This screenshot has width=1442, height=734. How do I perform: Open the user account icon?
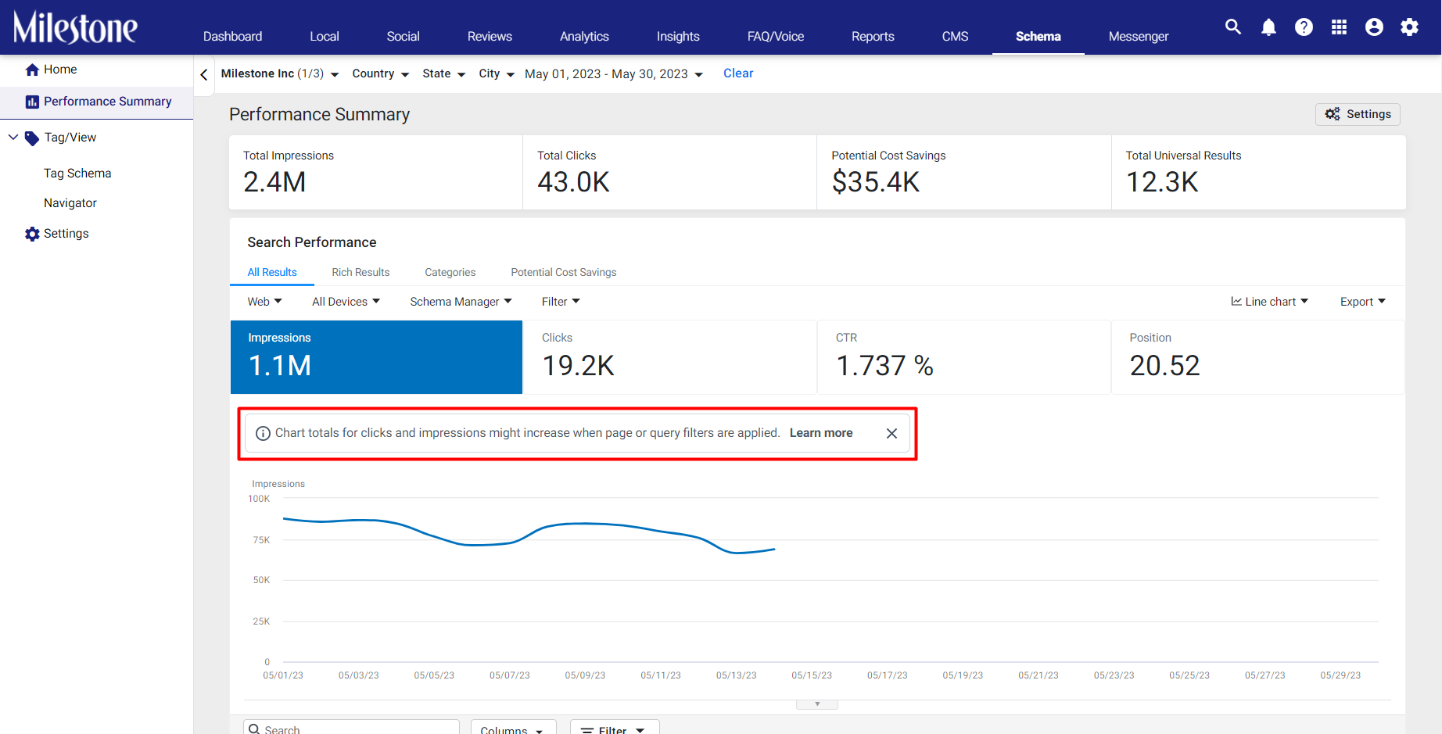(x=1374, y=27)
